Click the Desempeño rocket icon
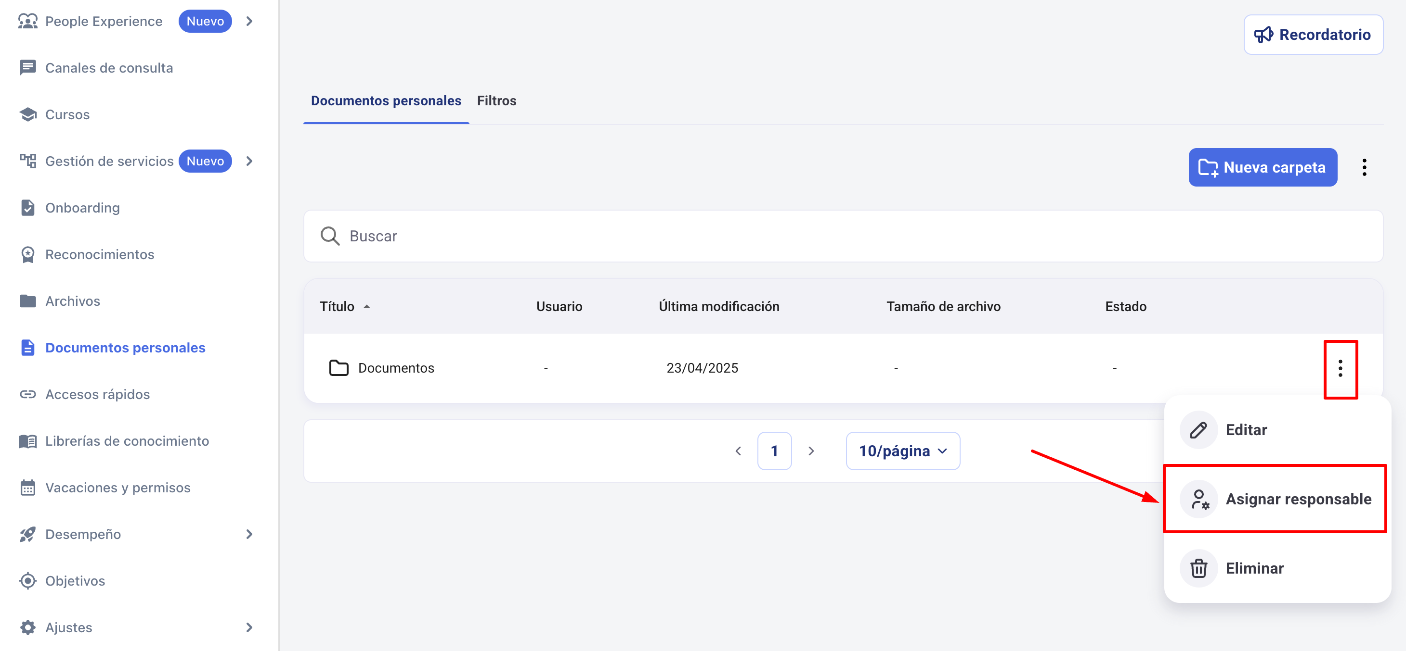Image resolution: width=1406 pixels, height=651 pixels. pos(28,534)
